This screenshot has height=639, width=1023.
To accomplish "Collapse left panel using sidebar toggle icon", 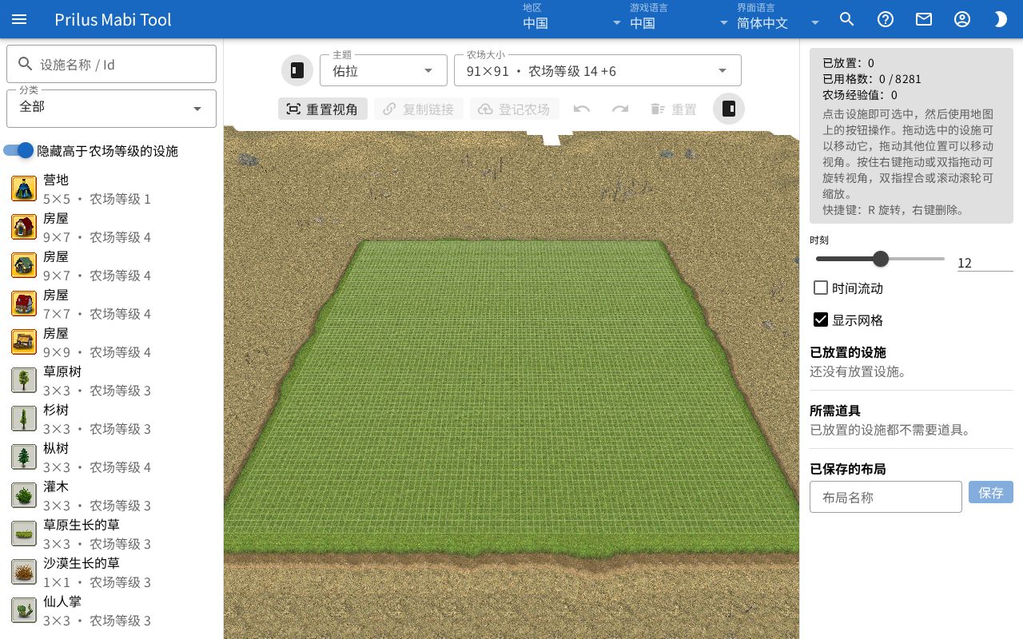I will 297,70.
